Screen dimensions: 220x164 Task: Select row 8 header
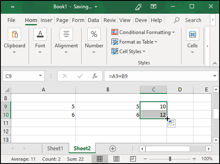click(6, 98)
